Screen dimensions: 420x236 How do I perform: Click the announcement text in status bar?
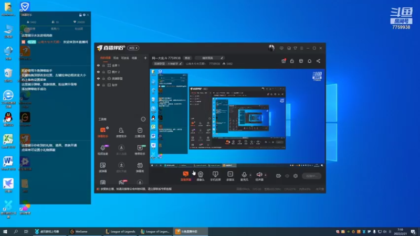(x=136, y=189)
